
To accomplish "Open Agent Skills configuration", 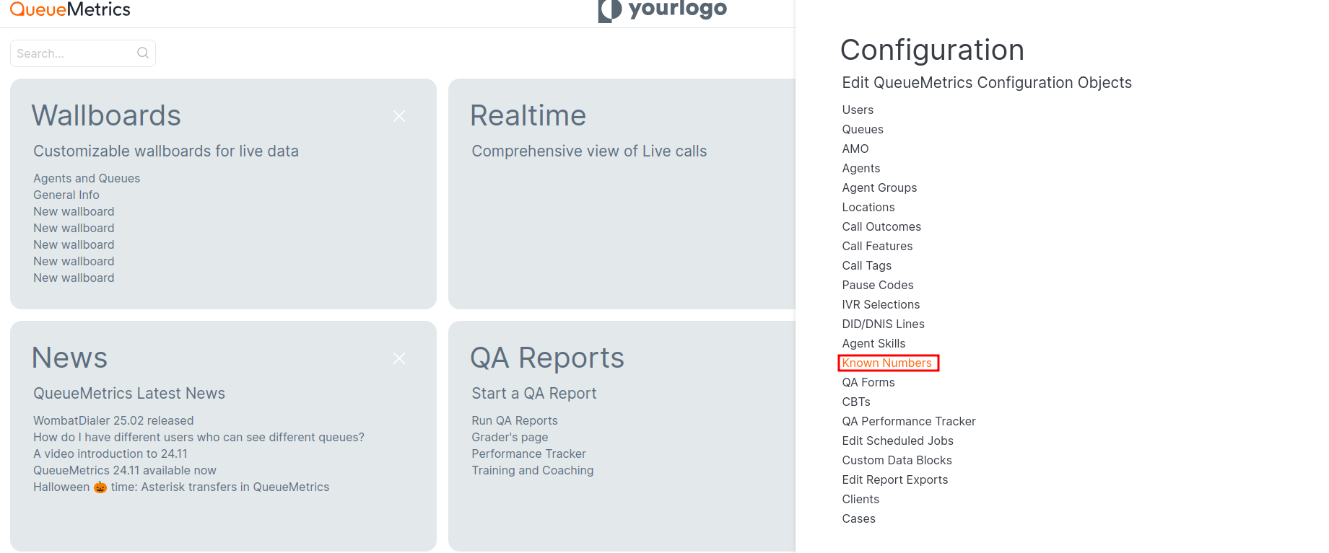I will 873,343.
